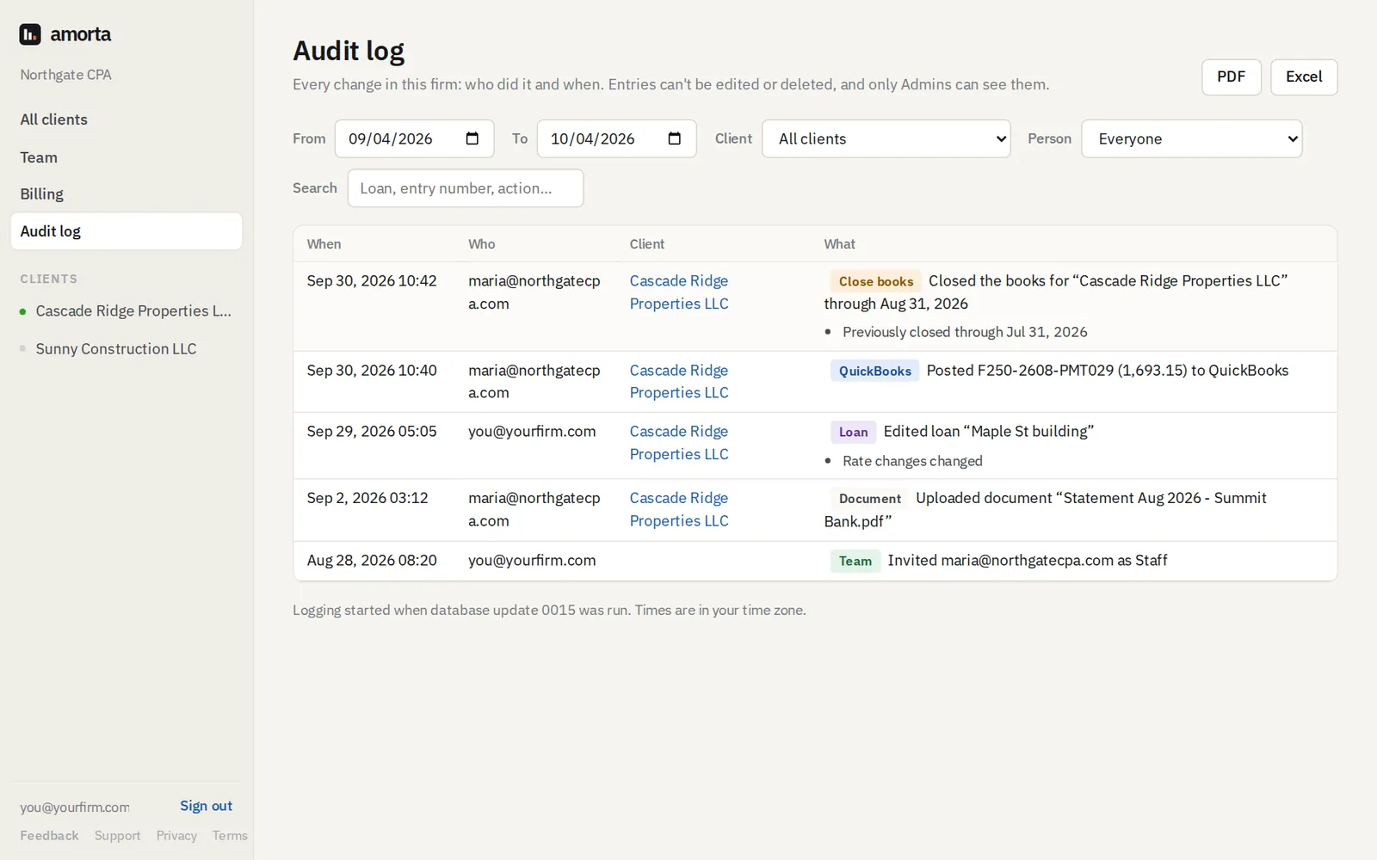Open Cascade Ridge link in Sep 2 03:12 row

(x=679, y=509)
